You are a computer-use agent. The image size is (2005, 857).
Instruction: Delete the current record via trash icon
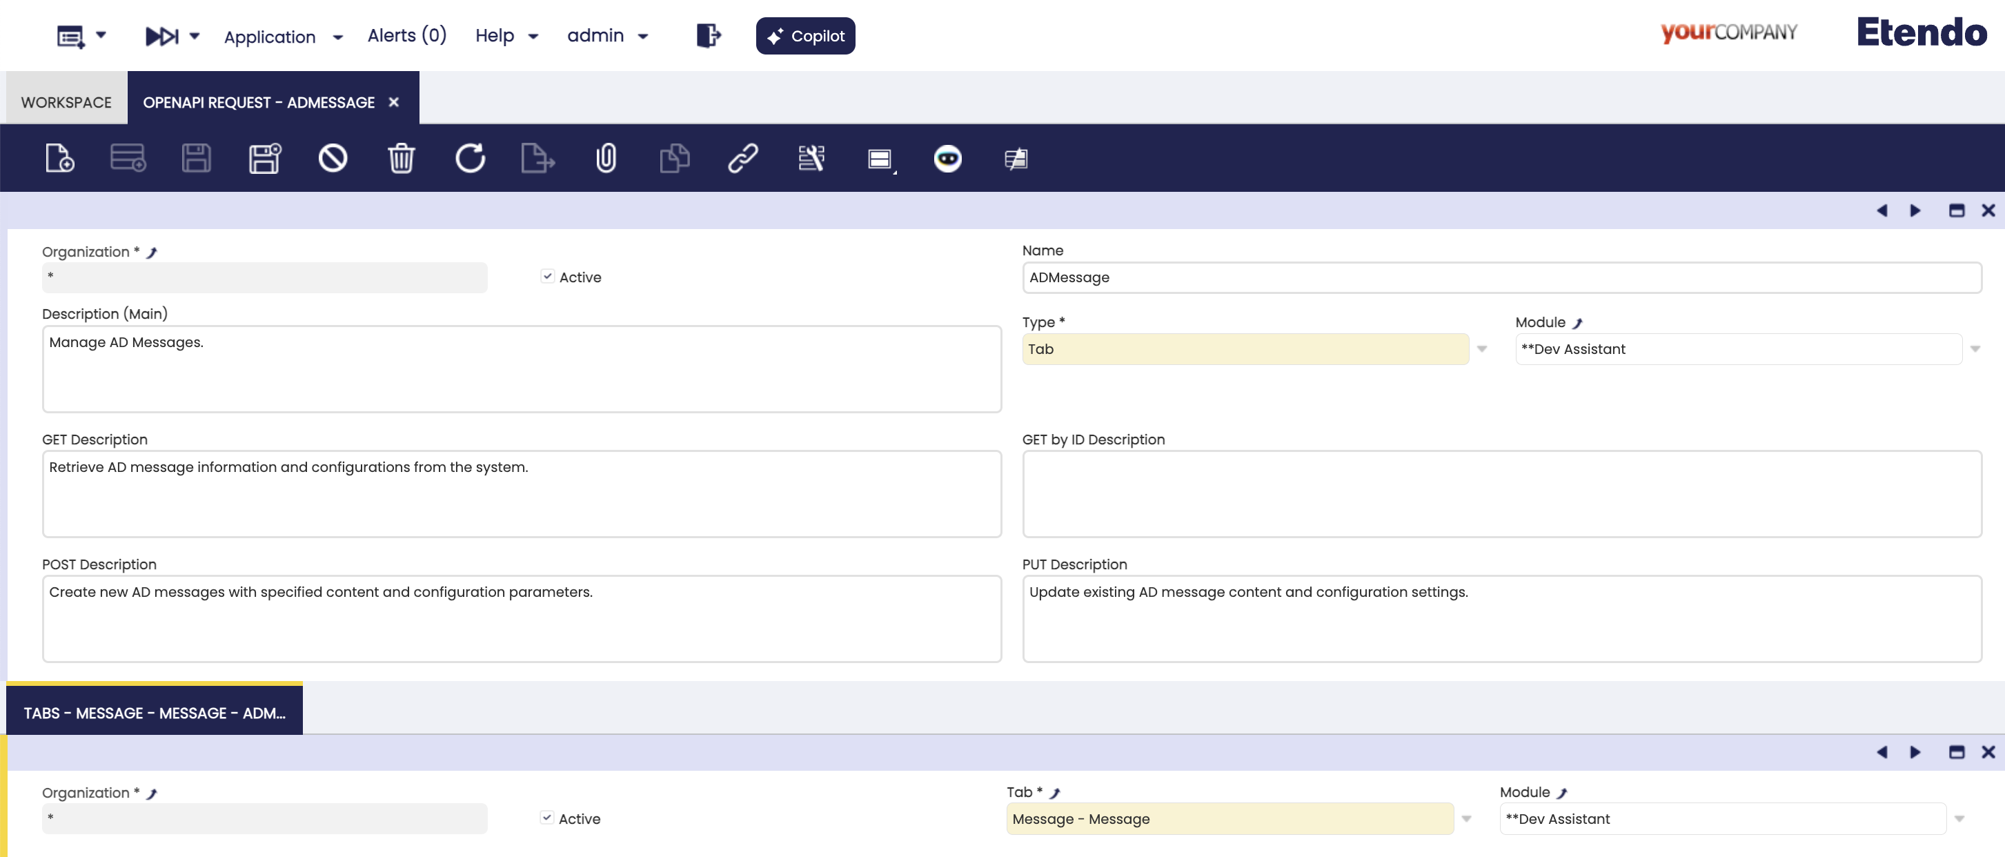point(401,159)
